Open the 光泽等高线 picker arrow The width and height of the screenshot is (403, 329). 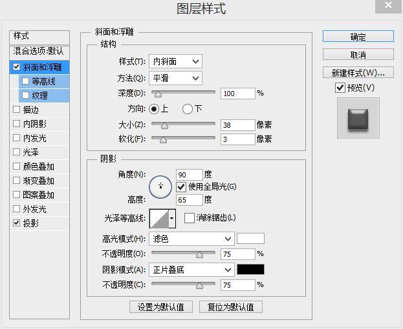172,219
